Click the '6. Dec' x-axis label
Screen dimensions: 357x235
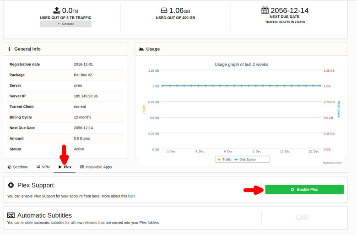tap(228, 151)
